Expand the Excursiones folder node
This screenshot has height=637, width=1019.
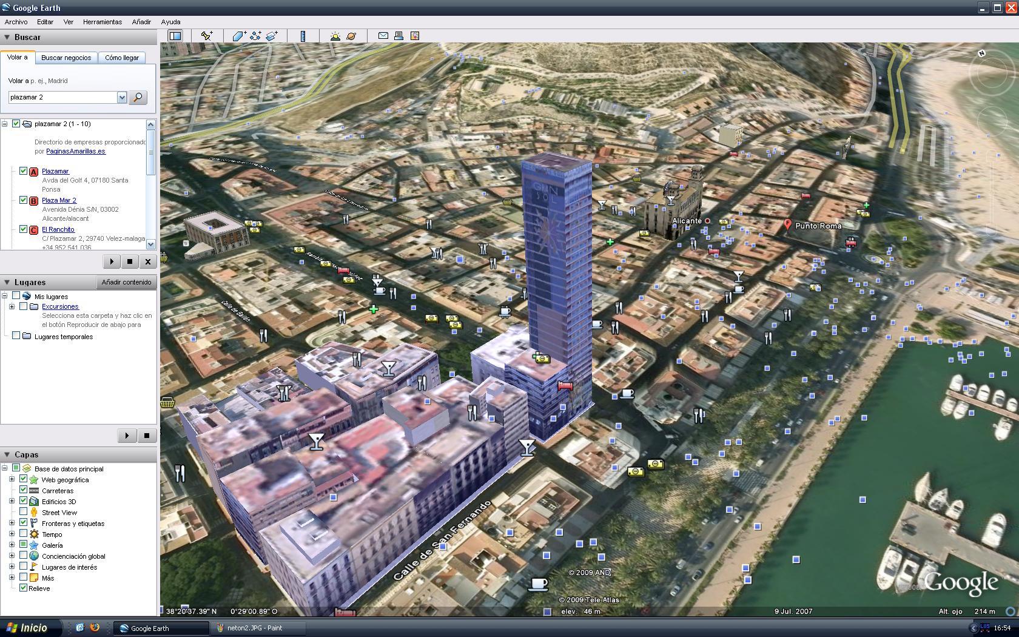(x=12, y=306)
